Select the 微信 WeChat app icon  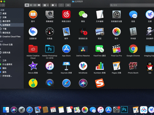pos(83,14)
